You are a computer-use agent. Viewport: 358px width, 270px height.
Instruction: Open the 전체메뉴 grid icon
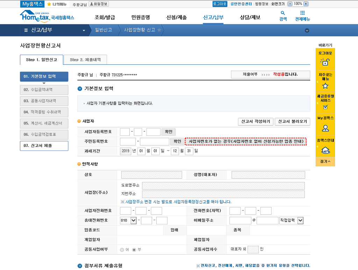click(302, 13)
